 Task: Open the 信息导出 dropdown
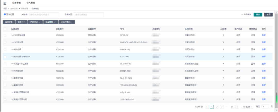[35, 22]
